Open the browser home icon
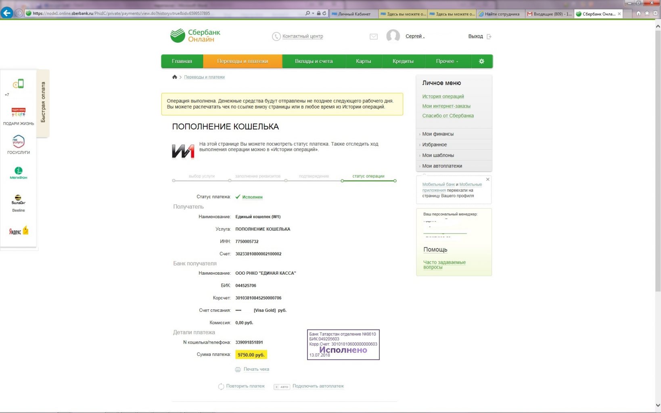Viewport: 661px width, 413px height. (638, 13)
